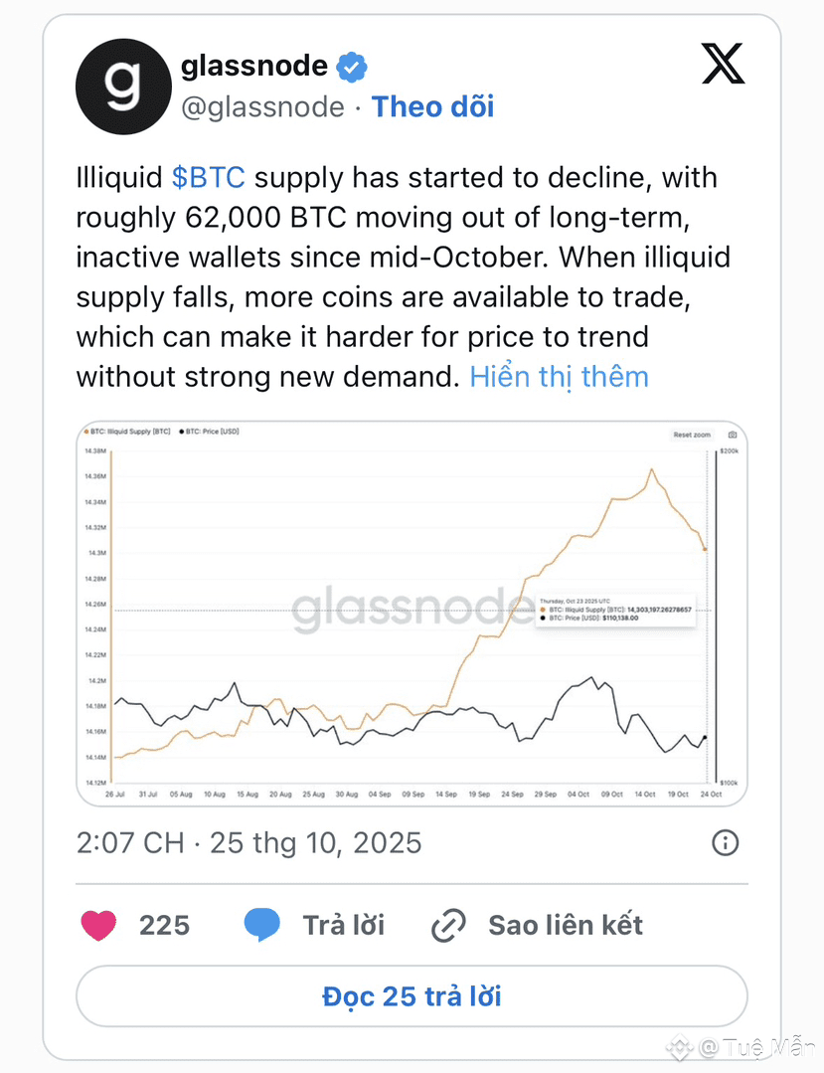Like the post with heart icon
Viewport: 824px width, 1073px height.
pos(98,925)
